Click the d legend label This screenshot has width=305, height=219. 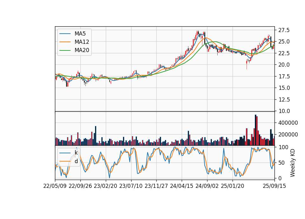[x=76, y=161]
